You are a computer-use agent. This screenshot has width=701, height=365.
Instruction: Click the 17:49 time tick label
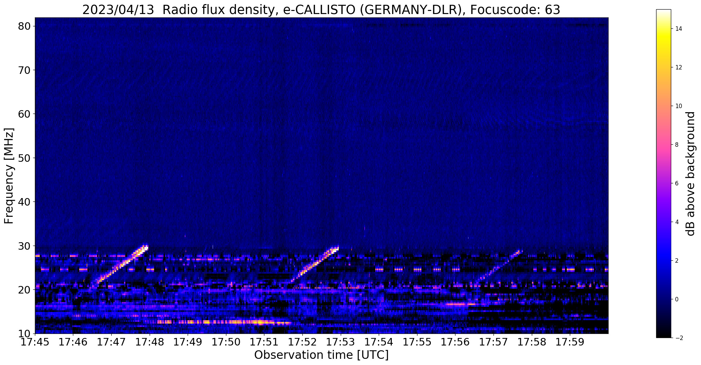pyautogui.click(x=188, y=342)
